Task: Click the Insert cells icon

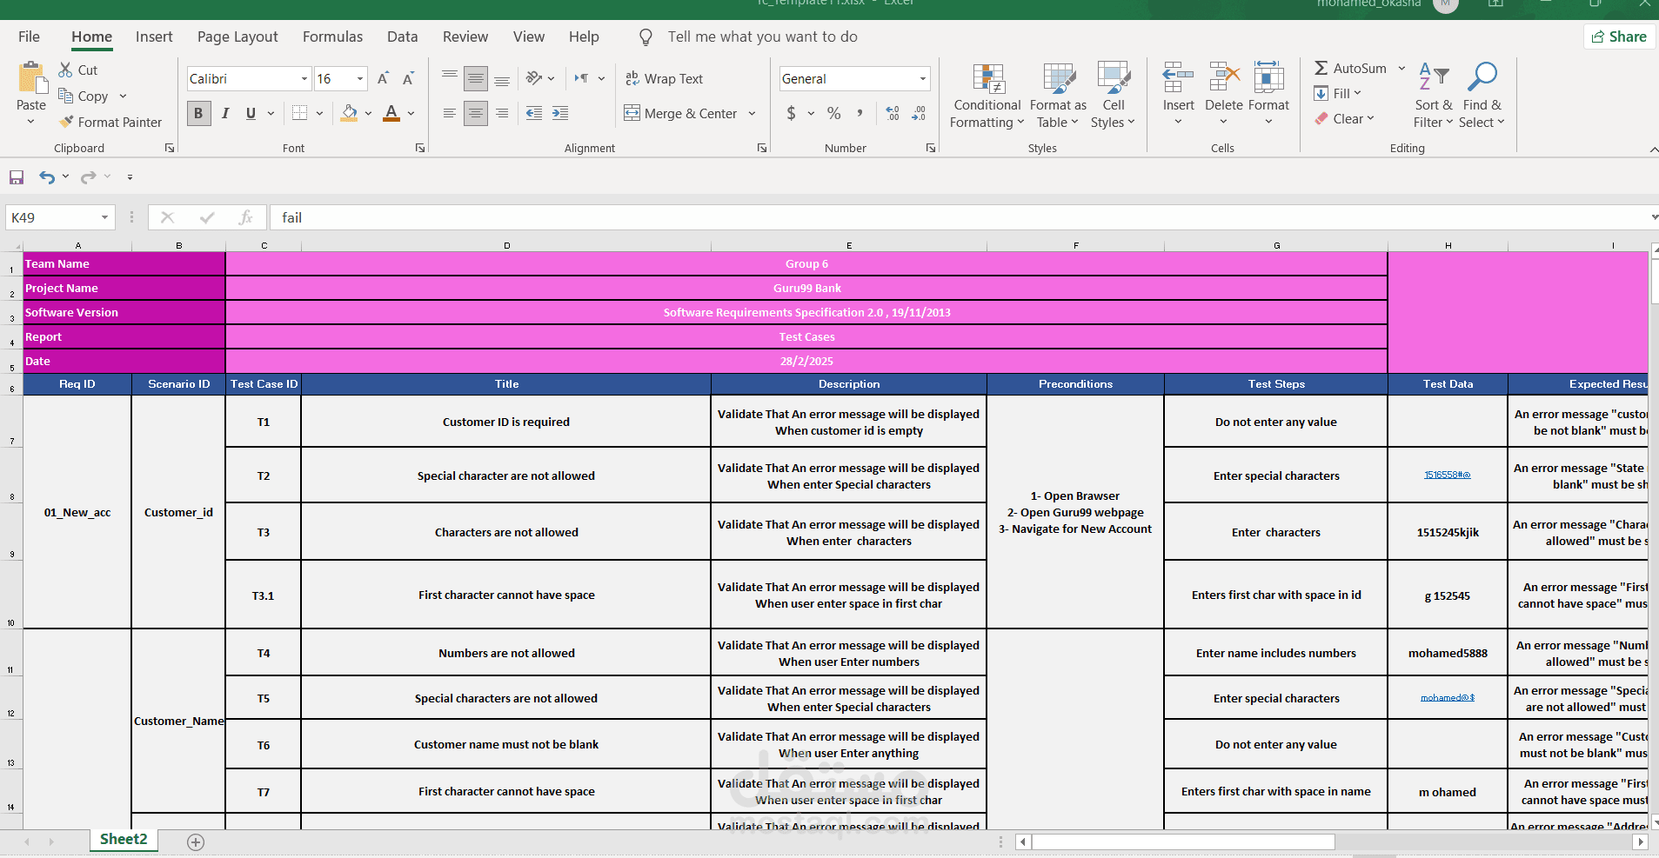Action: pos(1178,78)
